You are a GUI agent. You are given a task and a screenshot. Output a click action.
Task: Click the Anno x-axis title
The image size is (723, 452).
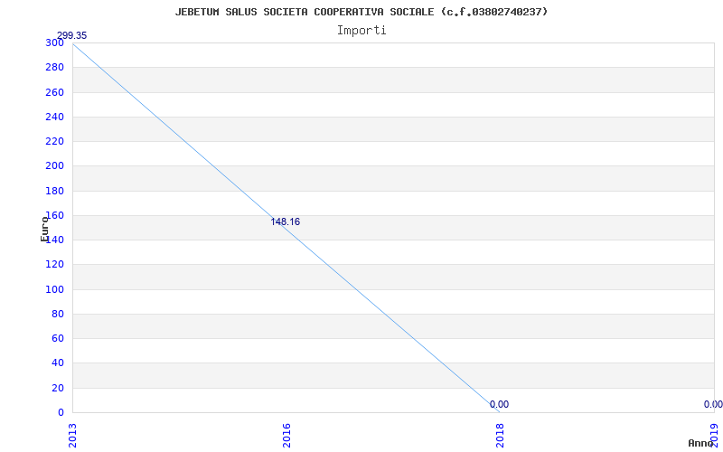[x=700, y=444]
